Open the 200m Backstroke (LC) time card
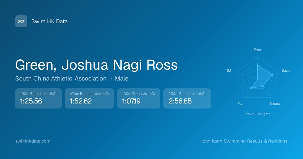The height and width of the screenshot is (159, 303). [187, 98]
